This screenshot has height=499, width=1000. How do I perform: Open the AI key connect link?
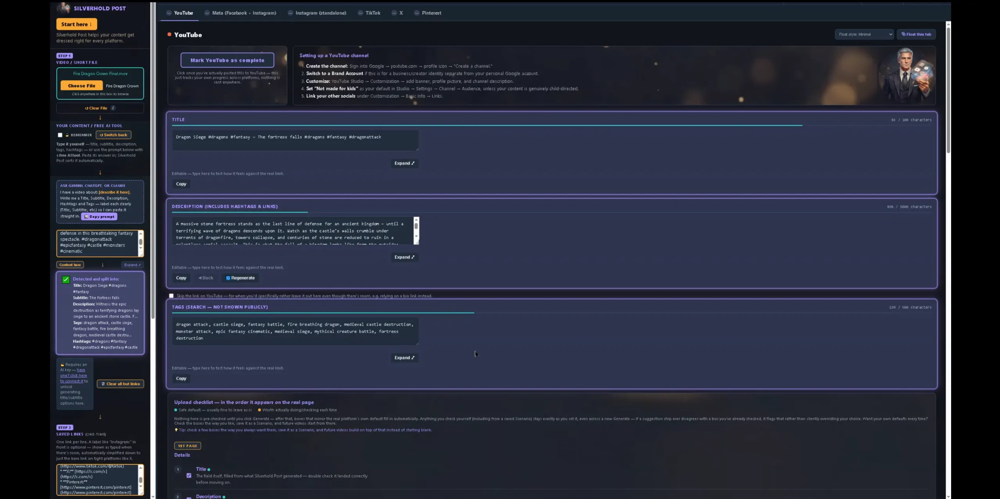(x=74, y=376)
